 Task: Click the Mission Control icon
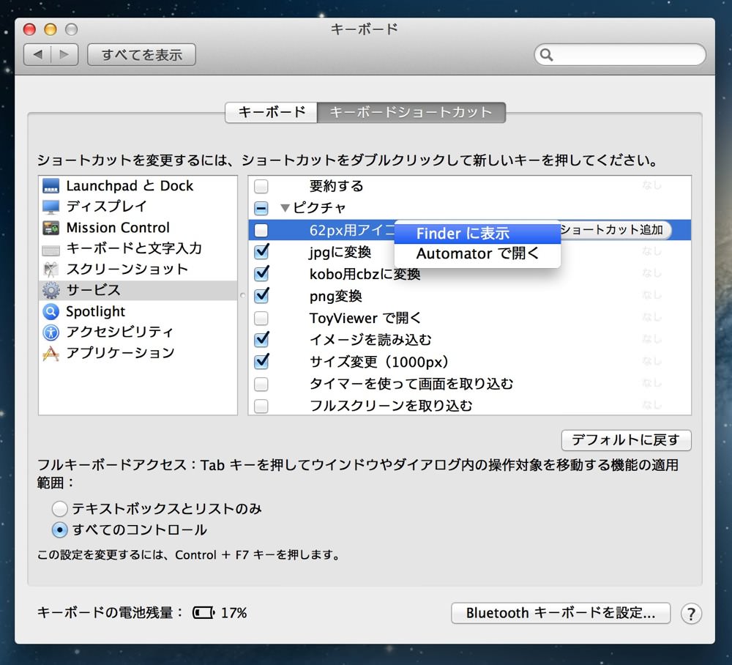[x=51, y=228]
